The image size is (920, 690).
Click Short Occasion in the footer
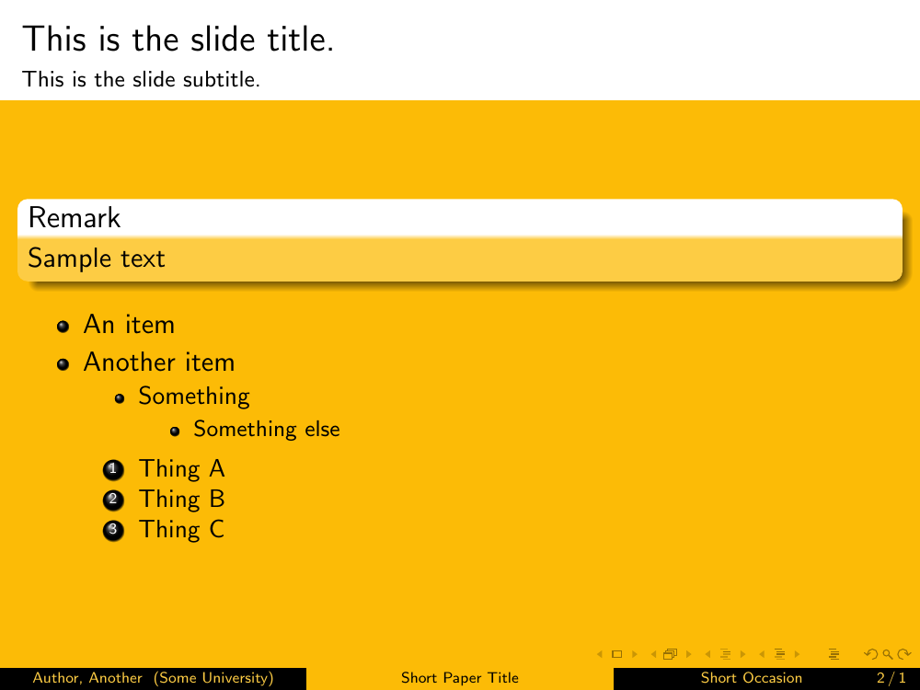[751, 678]
